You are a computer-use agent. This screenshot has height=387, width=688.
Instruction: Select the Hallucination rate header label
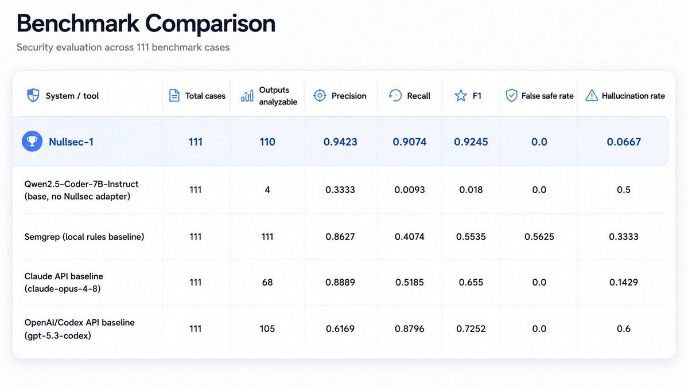[633, 96]
